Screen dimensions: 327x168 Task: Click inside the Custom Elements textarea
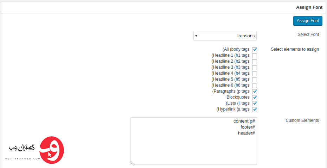point(193,141)
